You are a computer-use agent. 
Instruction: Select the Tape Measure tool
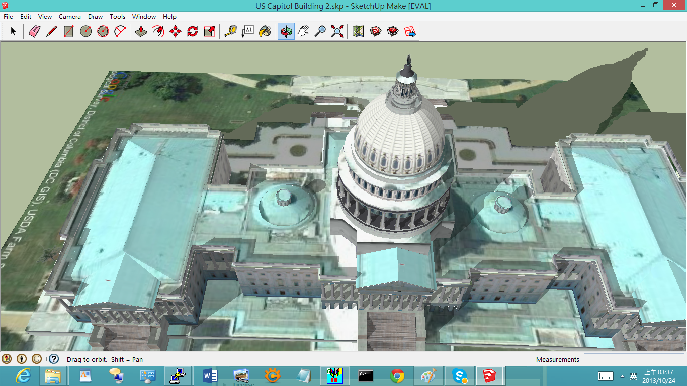tap(231, 31)
